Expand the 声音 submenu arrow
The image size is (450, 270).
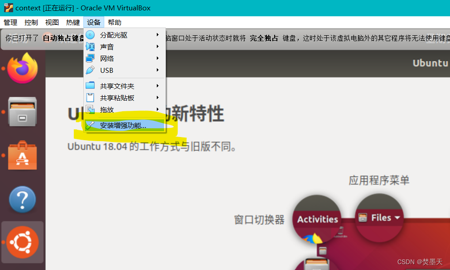[x=158, y=47]
